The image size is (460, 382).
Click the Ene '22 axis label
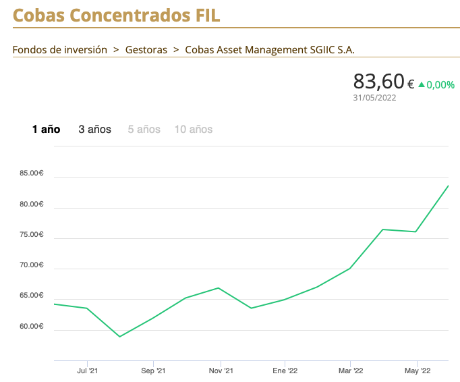[285, 371]
